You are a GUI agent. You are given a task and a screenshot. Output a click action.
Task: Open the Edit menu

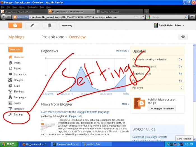(8, 7)
